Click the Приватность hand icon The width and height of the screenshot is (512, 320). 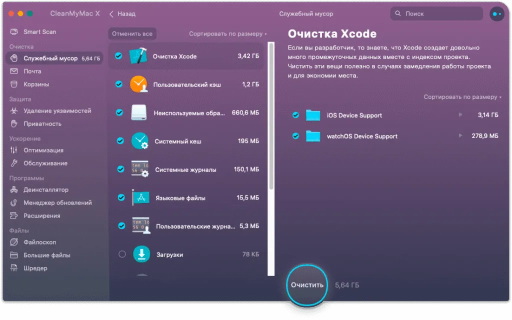pyautogui.click(x=13, y=124)
